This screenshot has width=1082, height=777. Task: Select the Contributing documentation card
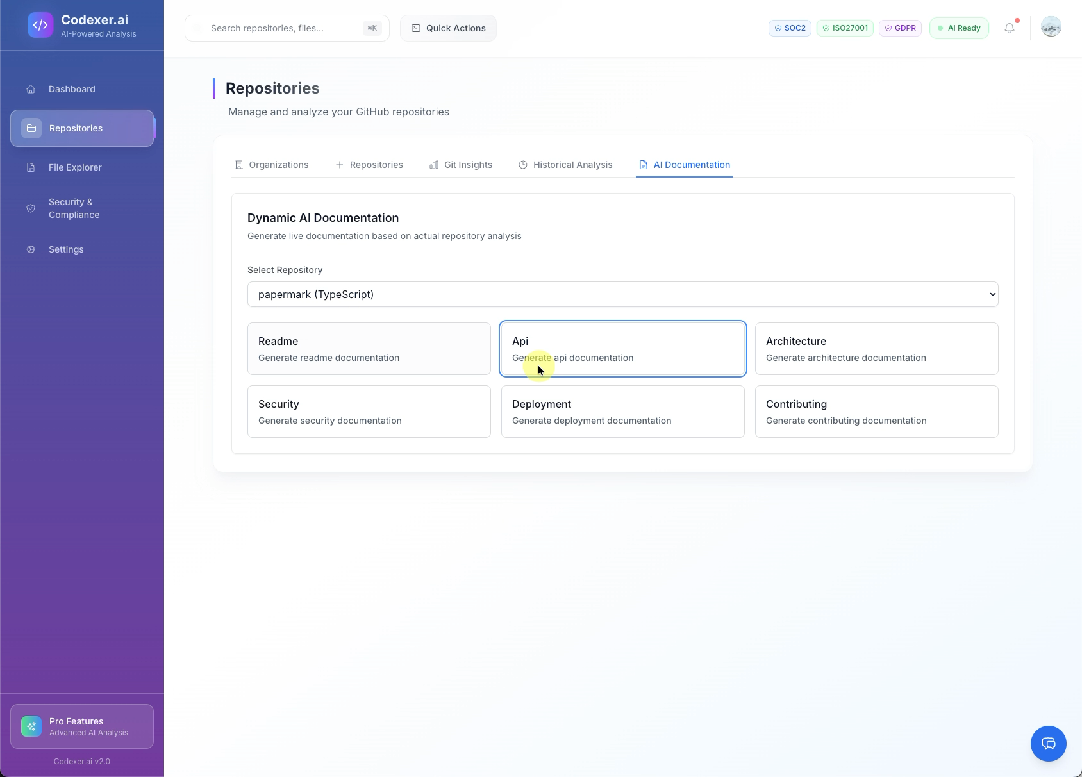(876, 411)
